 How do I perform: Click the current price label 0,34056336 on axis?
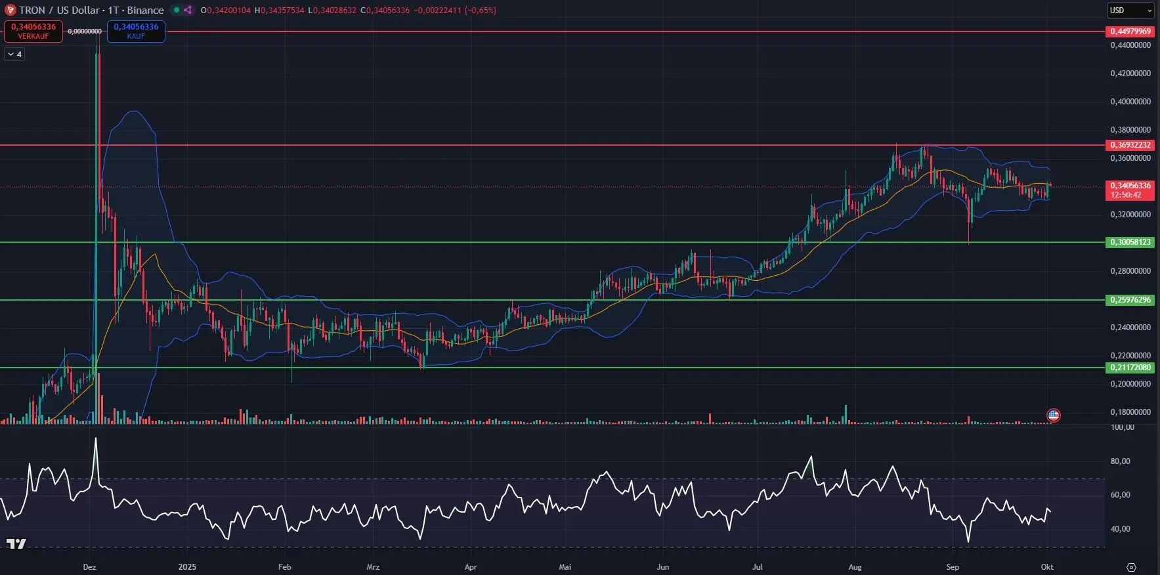[1130, 186]
